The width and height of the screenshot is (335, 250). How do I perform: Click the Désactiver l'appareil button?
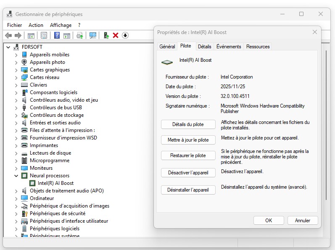(188, 173)
